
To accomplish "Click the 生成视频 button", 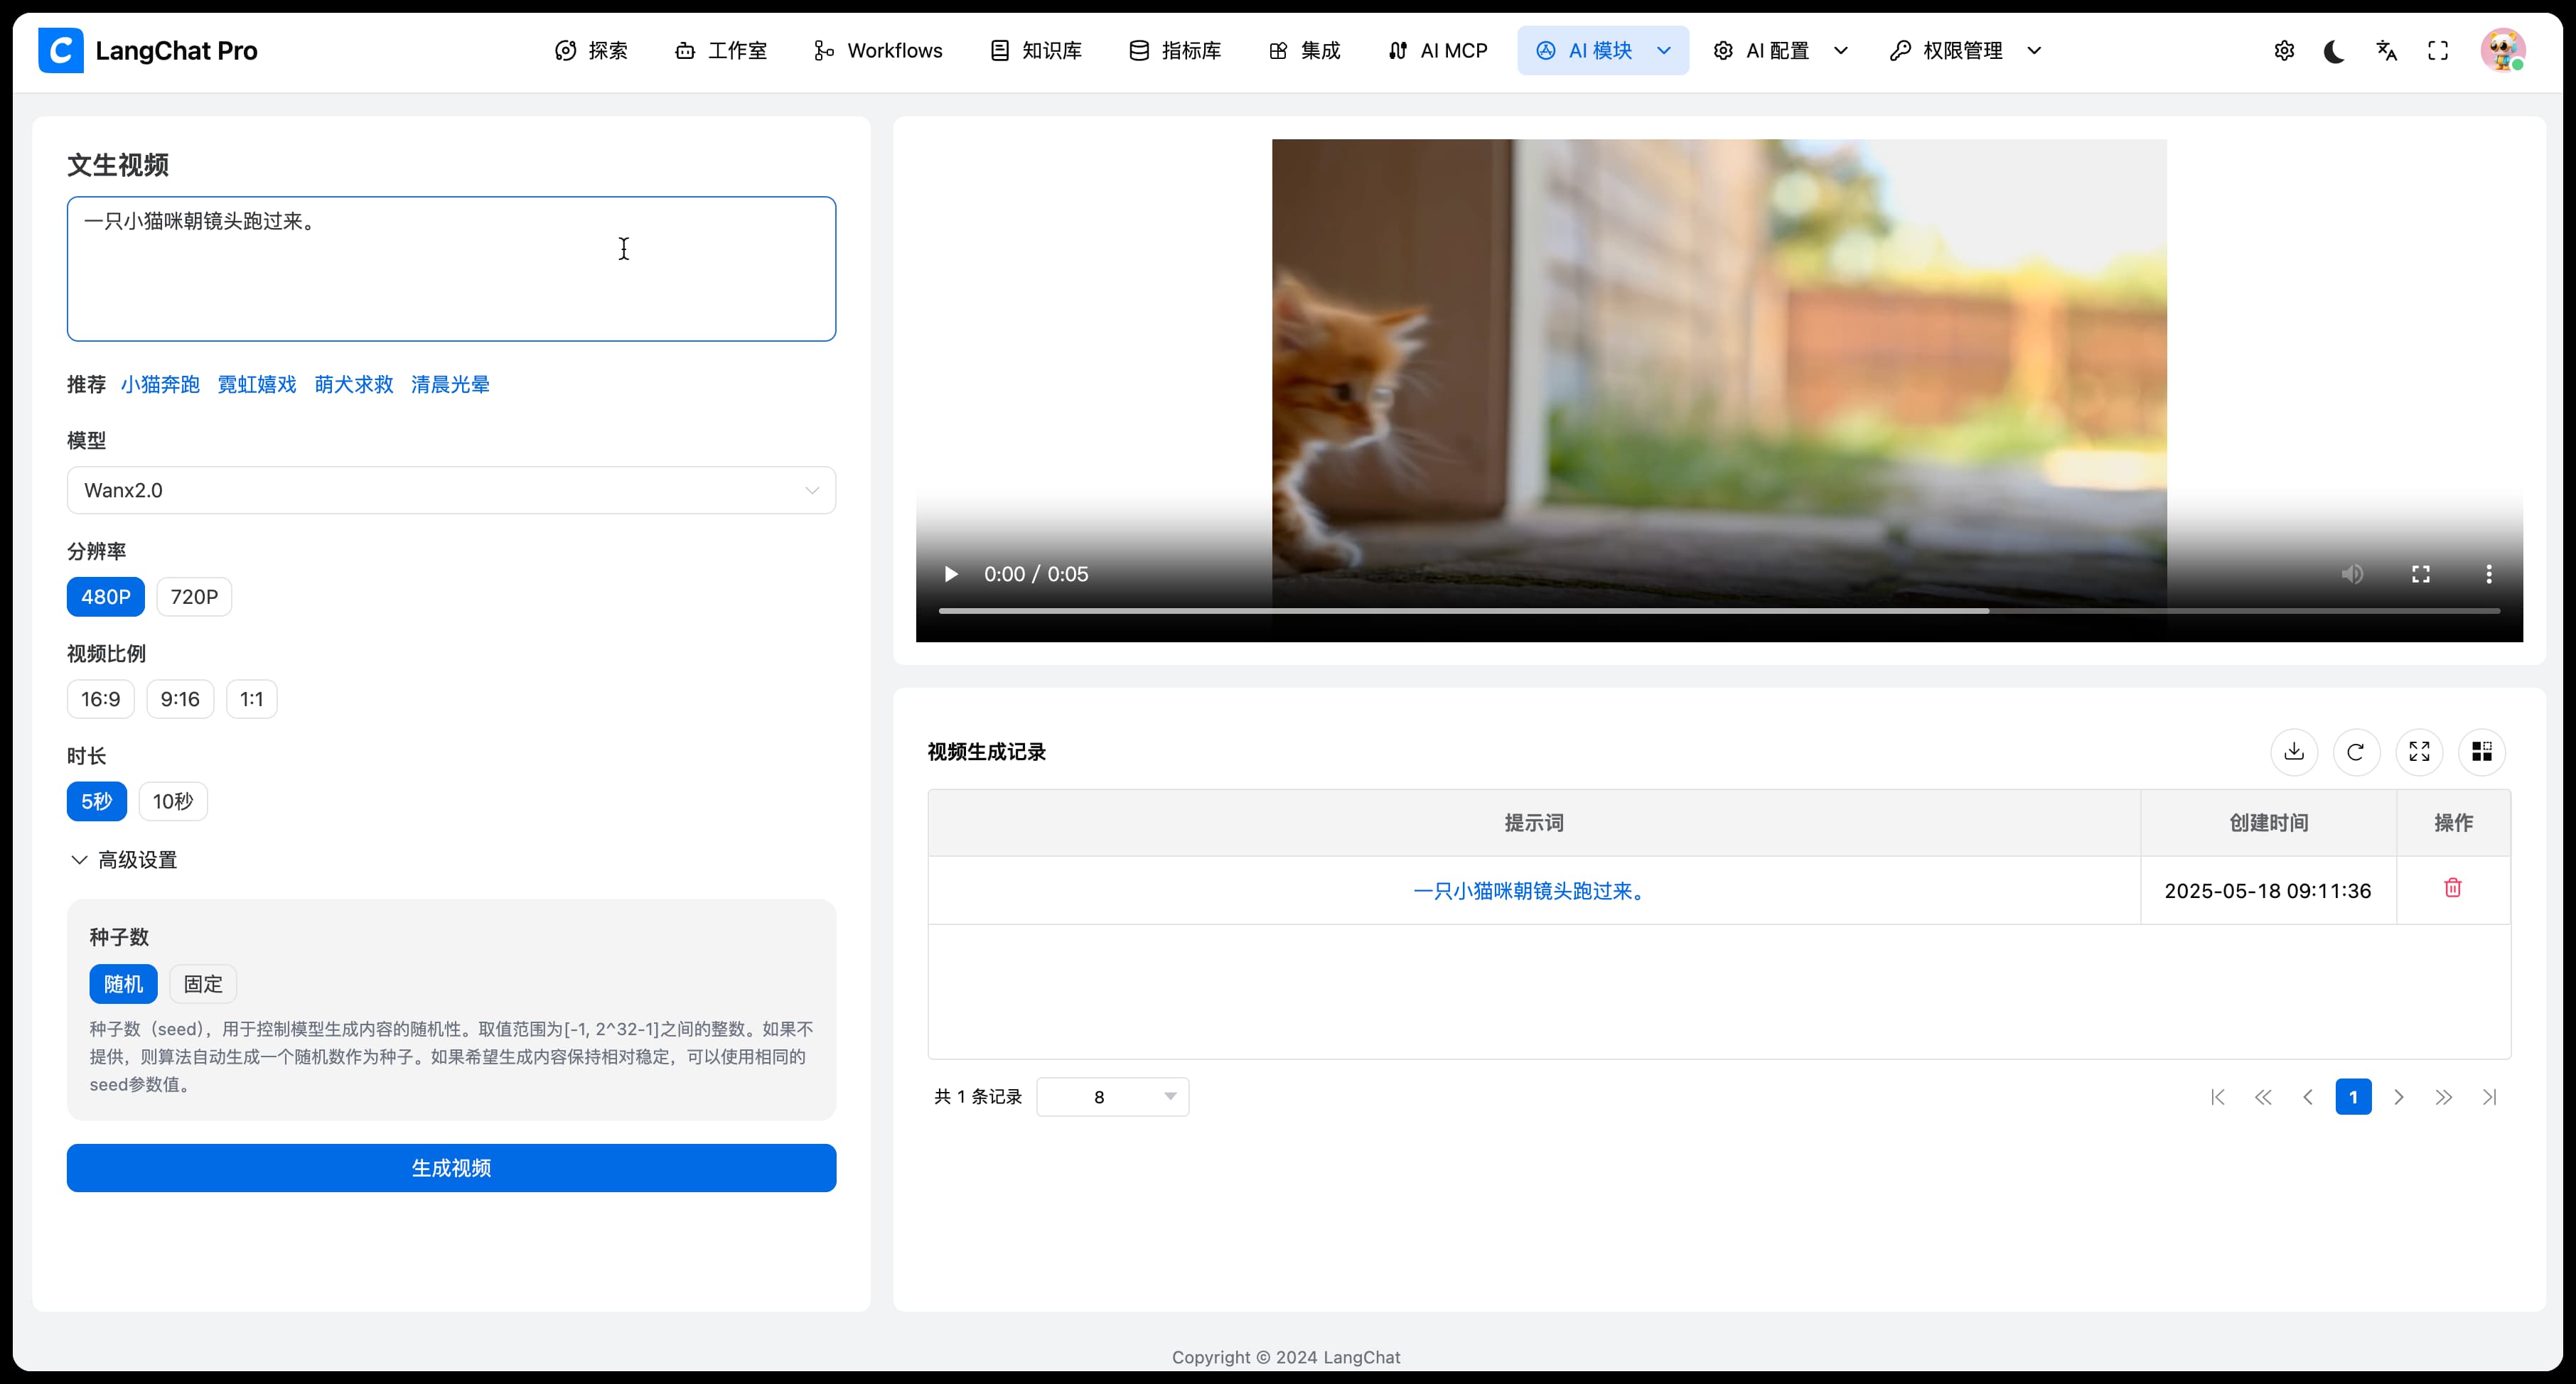I will click(451, 1167).
